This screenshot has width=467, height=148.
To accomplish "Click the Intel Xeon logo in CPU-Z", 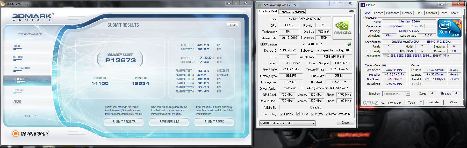I will point(449,28).
